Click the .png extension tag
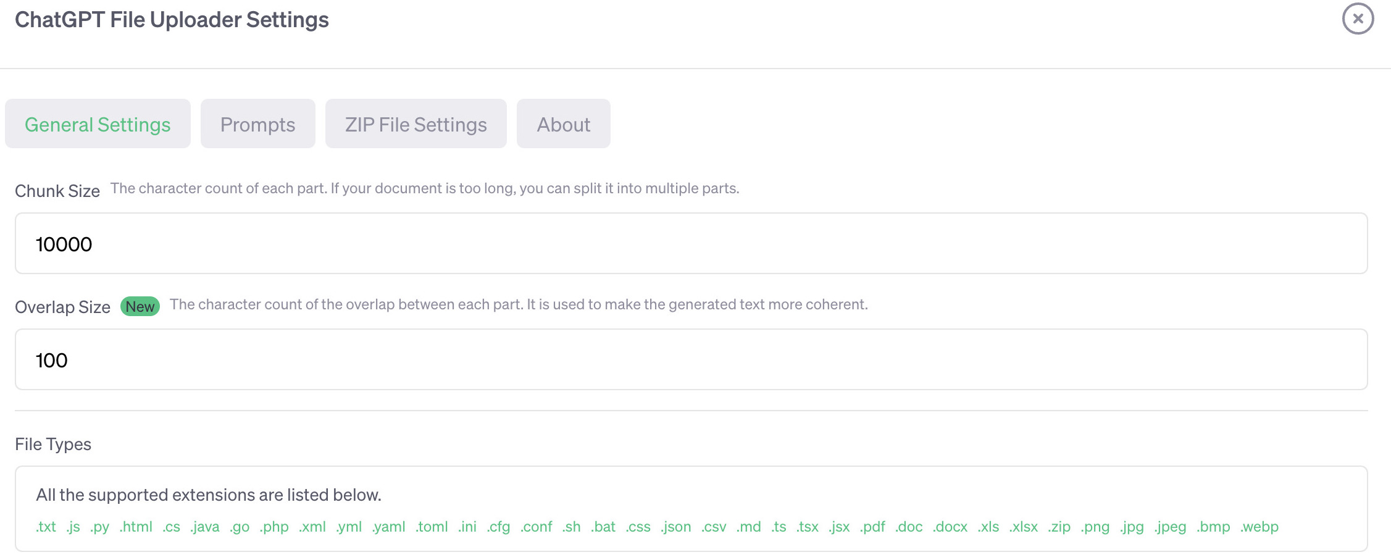Image resolution: width=1391 pixels, height=560 pixels. pyautogui.click(x=1096, y=527)
